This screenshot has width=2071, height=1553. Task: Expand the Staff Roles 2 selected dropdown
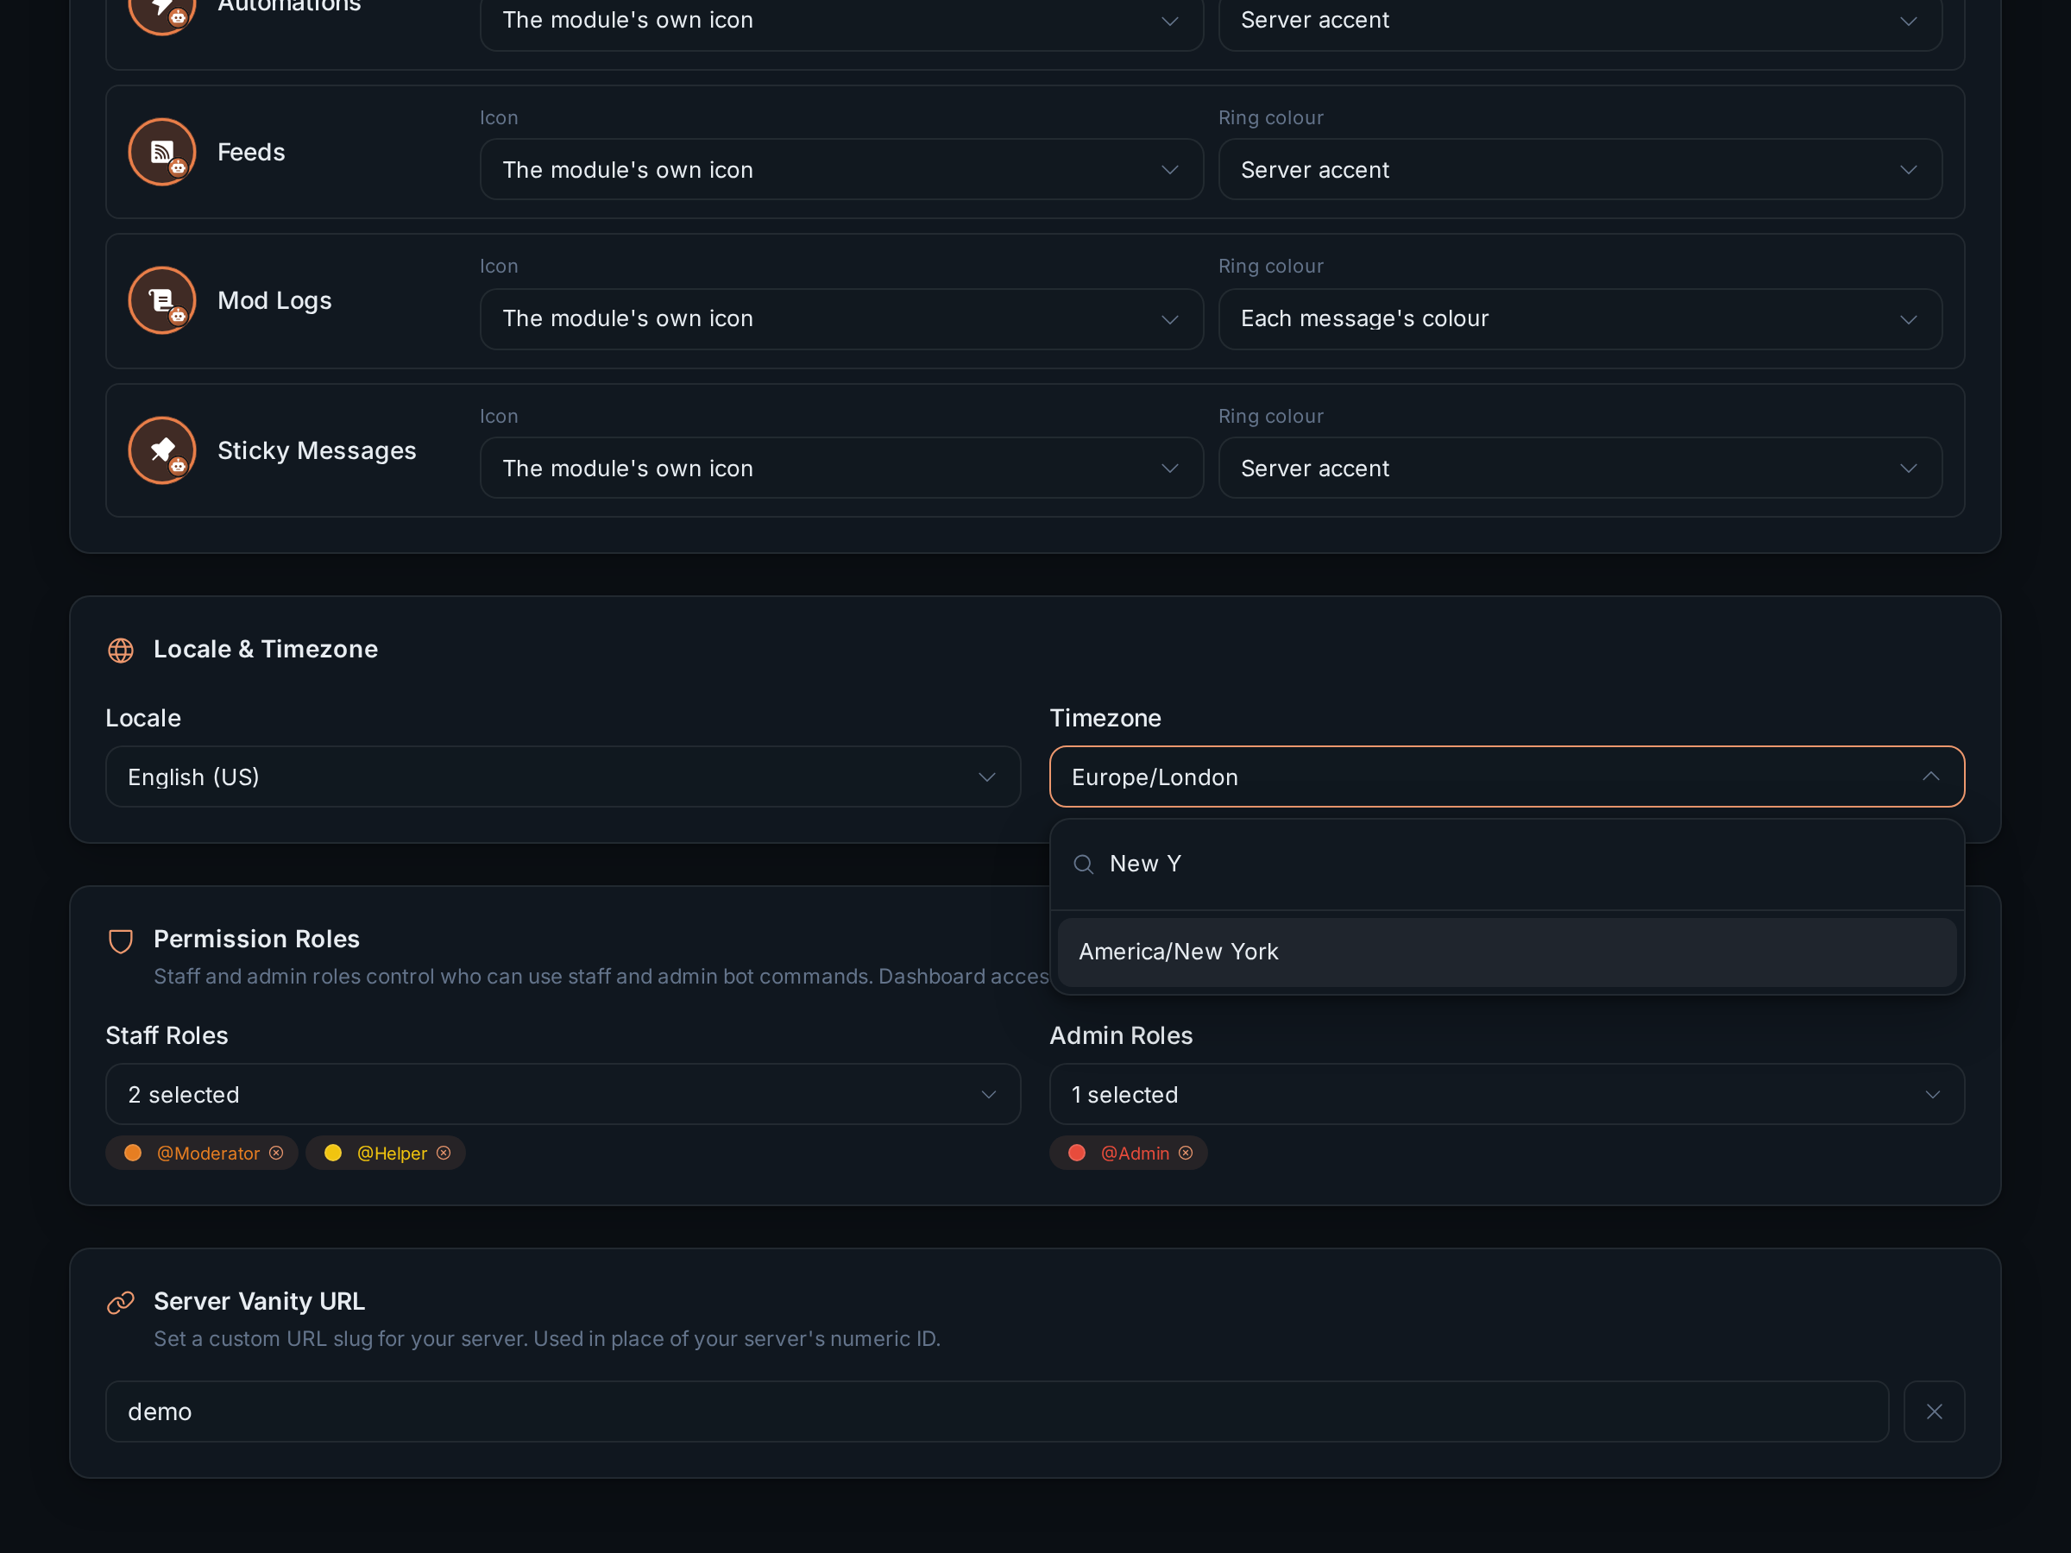pyautogui.click(x=563, y=1094)
